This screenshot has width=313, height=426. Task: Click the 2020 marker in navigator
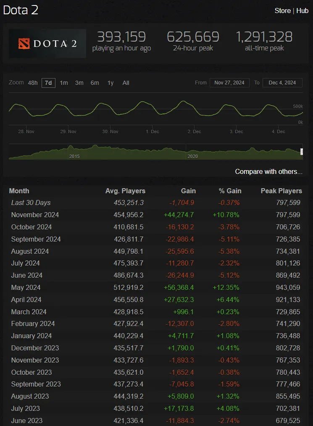point(192,156)
